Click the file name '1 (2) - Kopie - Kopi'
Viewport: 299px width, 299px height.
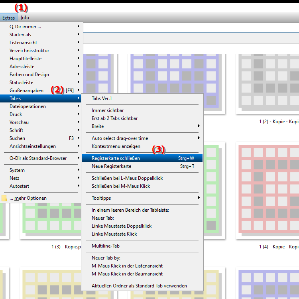[x=279, y=122]
